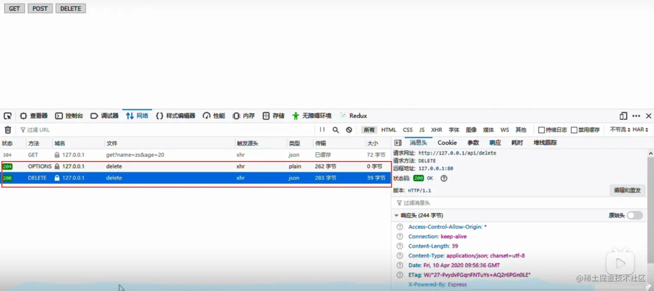This screenshot has width=654, height=291.
Task: Open the Redux devtools tab
Action: pos(353,116)
